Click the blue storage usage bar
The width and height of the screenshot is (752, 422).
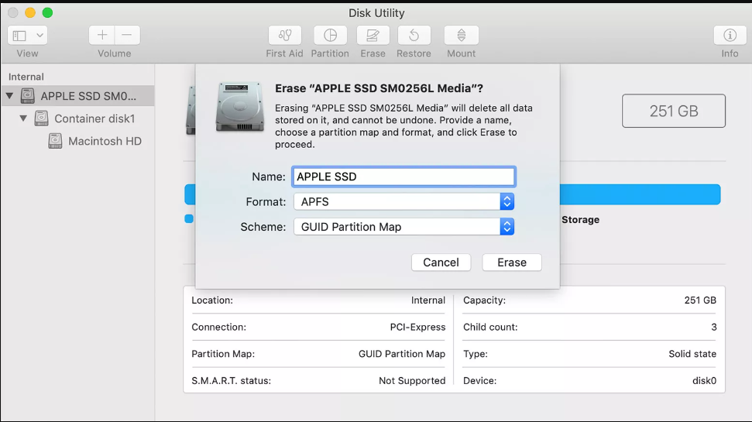tap(640, 194)
